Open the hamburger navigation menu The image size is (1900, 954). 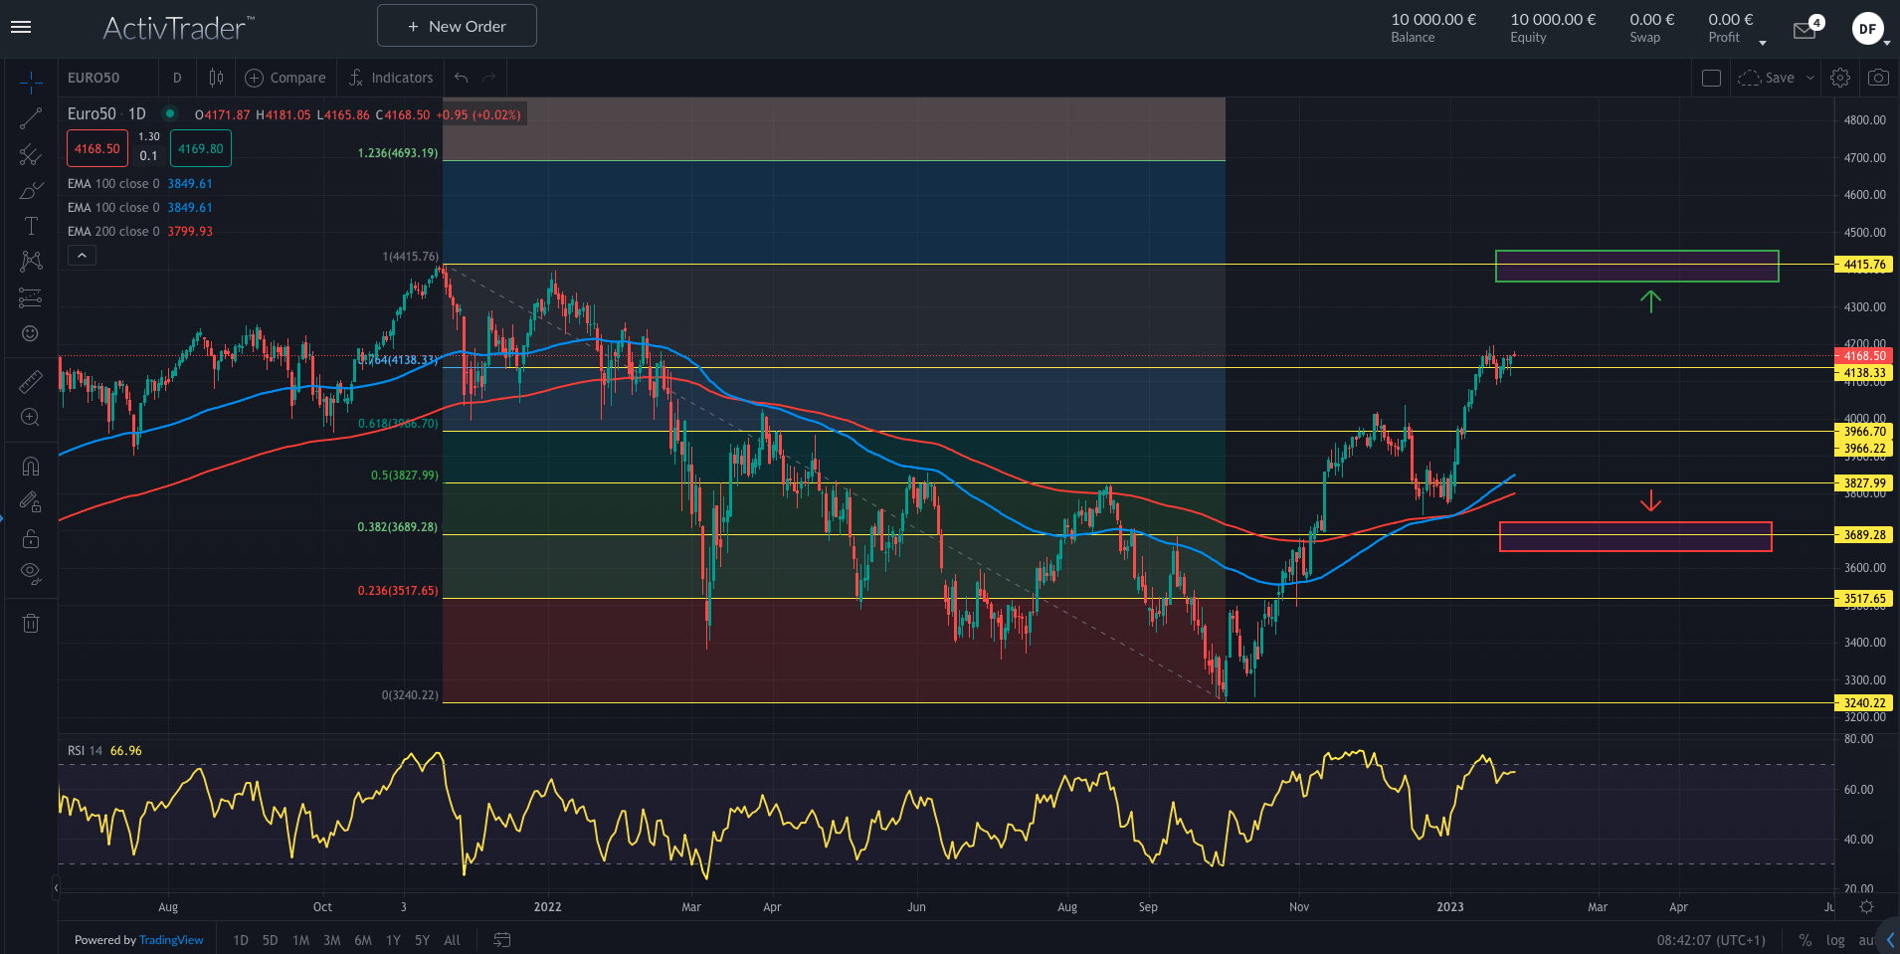coord(19,27)
